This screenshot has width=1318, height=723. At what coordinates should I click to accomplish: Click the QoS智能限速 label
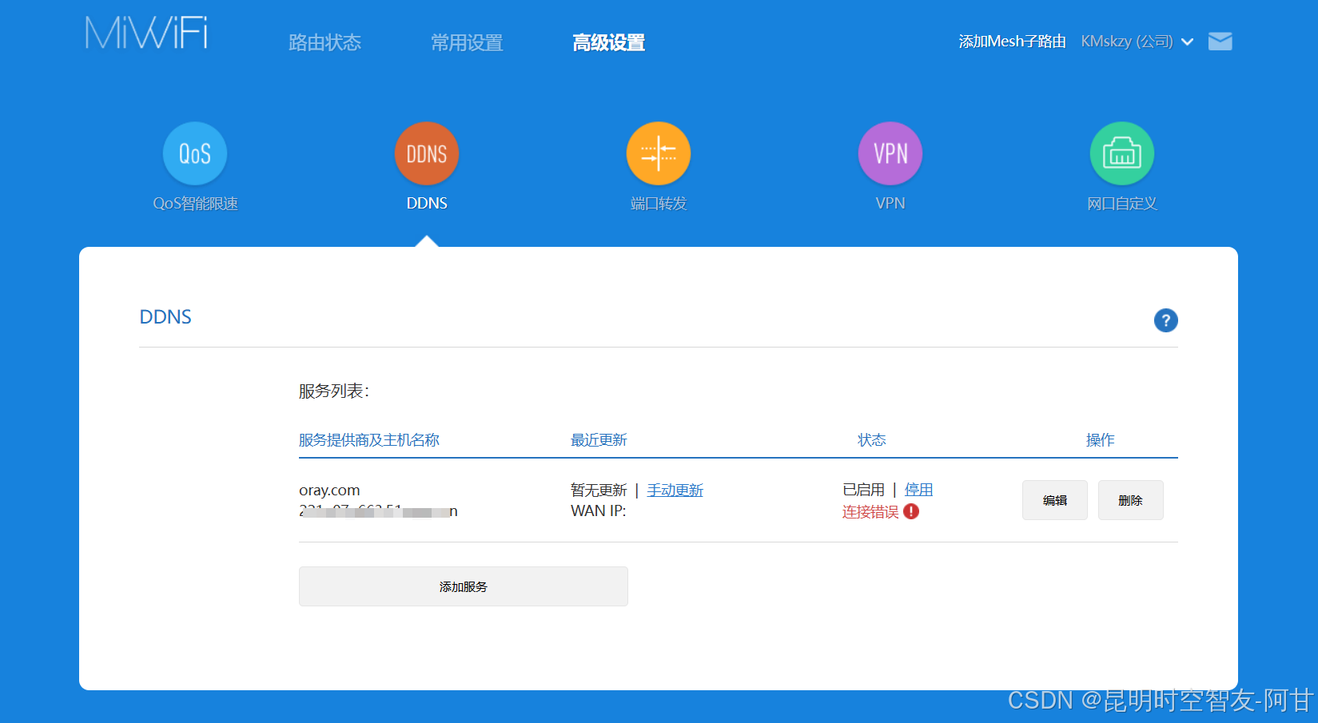[195, 204]
